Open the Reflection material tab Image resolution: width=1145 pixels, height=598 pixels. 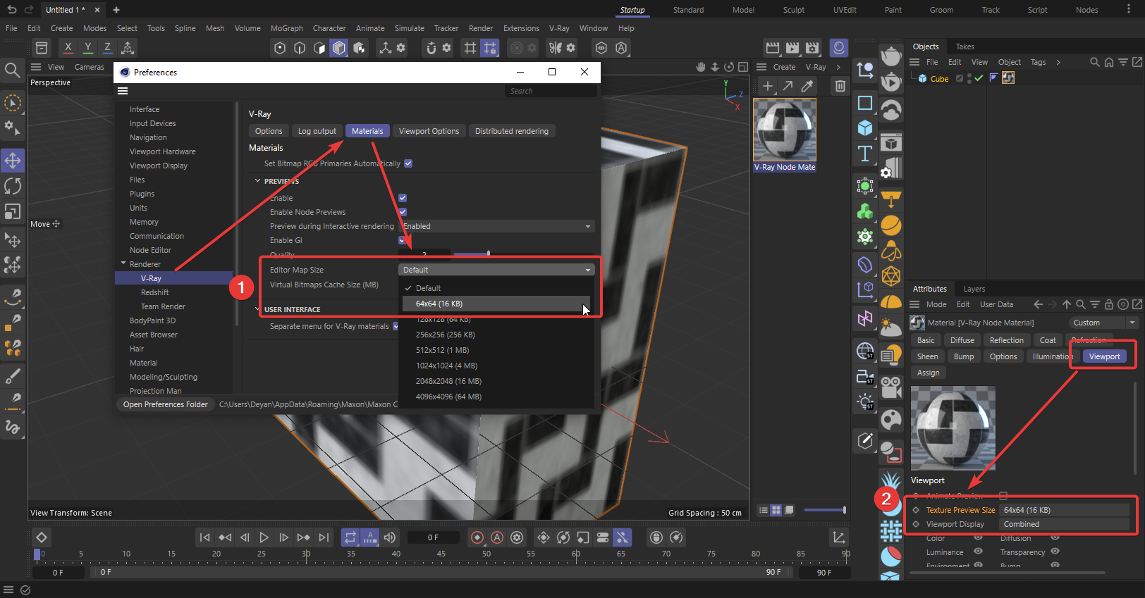tap(1006, 340)
